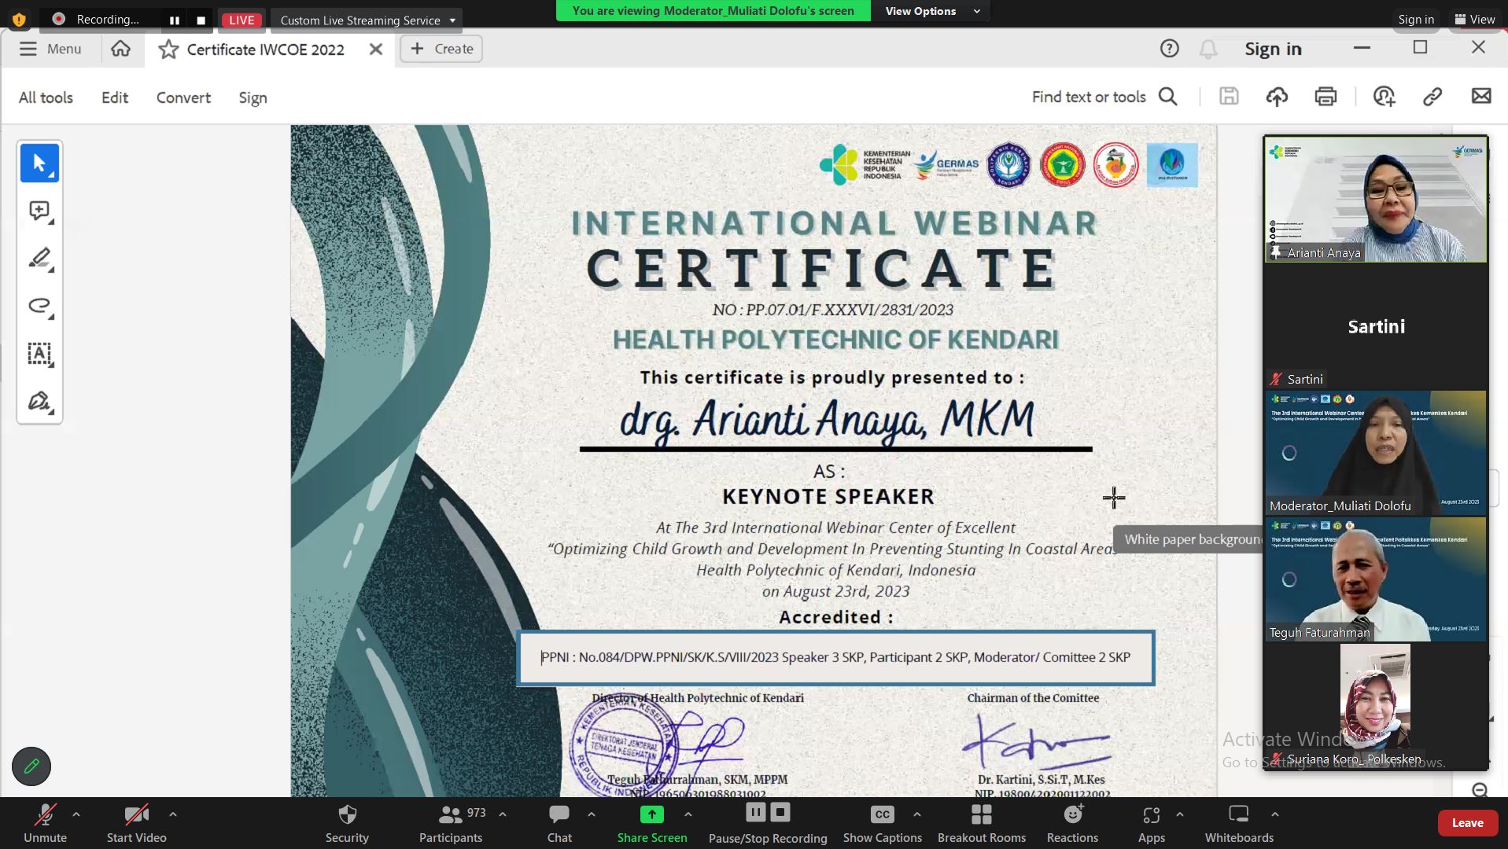Select the Teguh Faturahman video thumbnail
Image resolution: width=1508 pixels, height=849 pixels.
click(x=1375, y=579)
